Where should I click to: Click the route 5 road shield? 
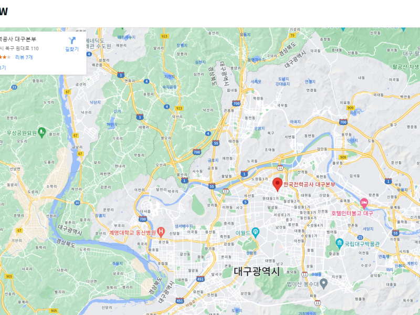[245, 202]
